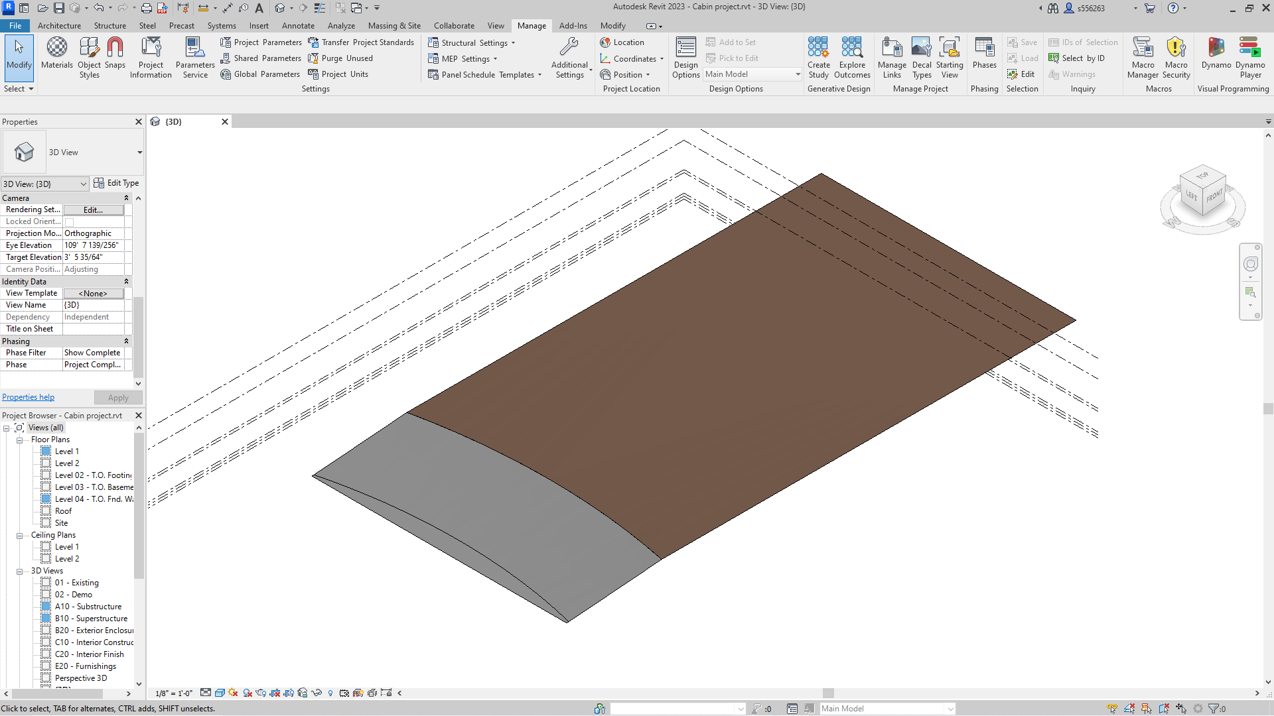Click the Apply button in Properties
The width and height of the screenshot is (1274, 716).
(118, 397)
